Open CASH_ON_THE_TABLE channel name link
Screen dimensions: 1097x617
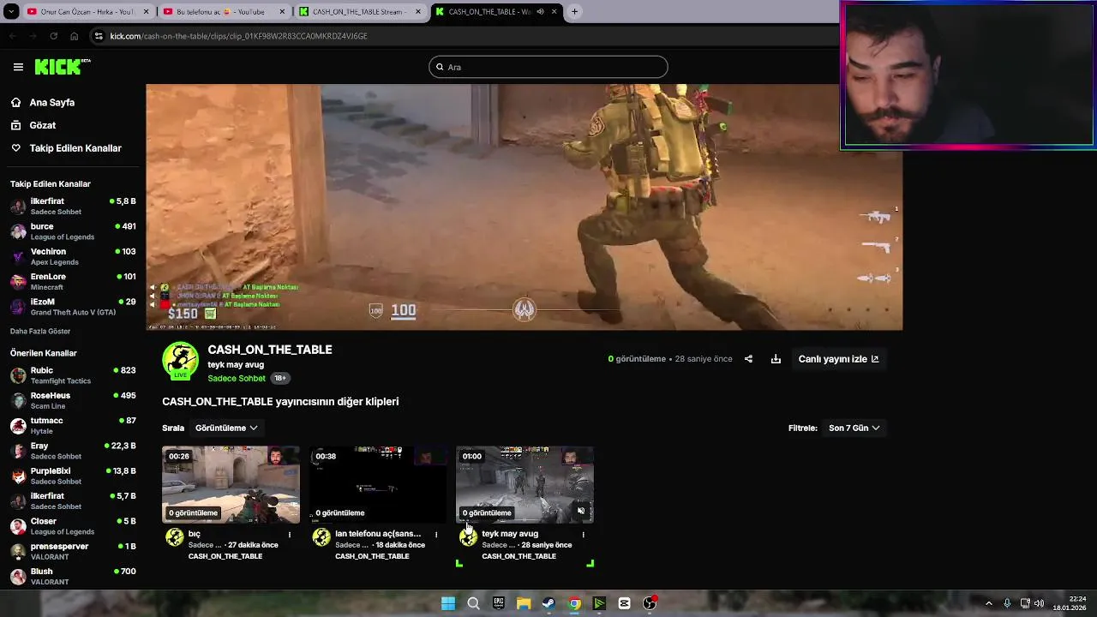click(270, 350)
